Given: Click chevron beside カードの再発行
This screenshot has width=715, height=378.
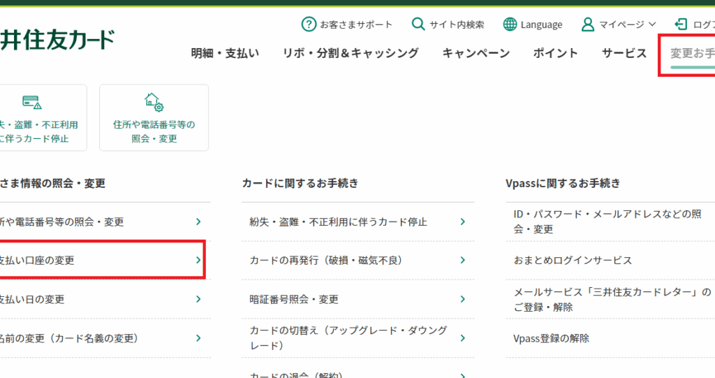Looking at the screenshot, I should pyautogui.click(x=462, y=261).
